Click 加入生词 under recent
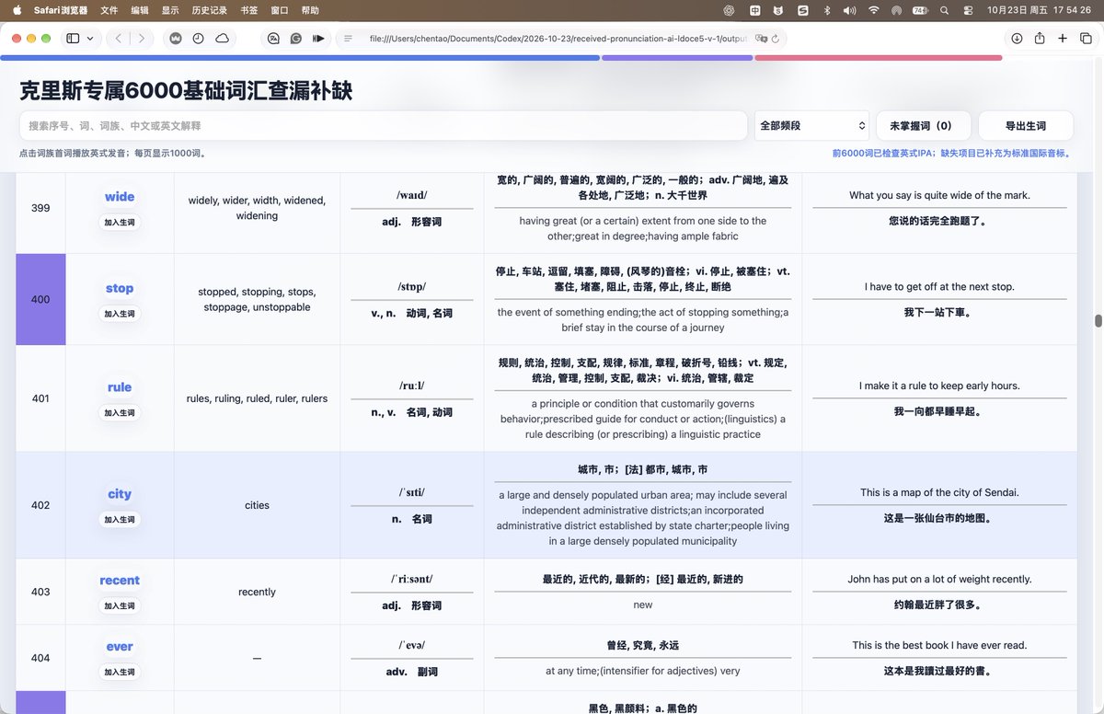This screenshot has height=714, width=1104. 120,605
